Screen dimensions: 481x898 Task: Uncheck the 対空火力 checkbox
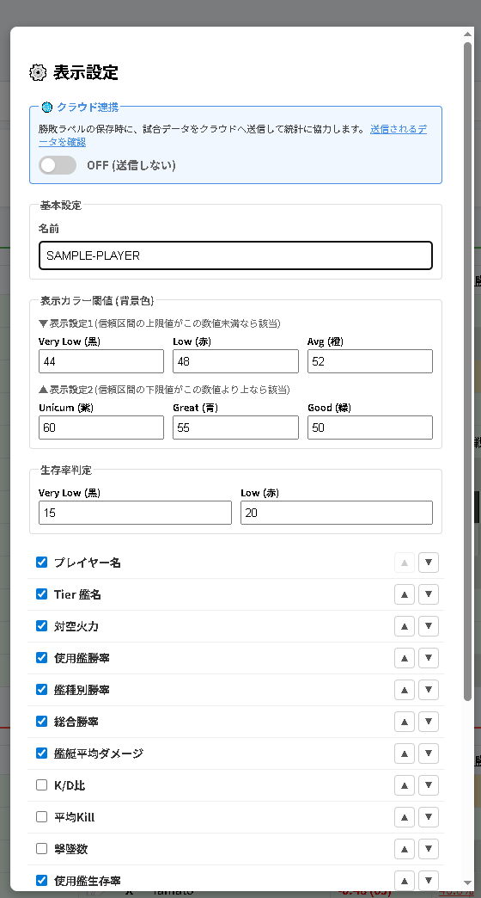point(41,625)
